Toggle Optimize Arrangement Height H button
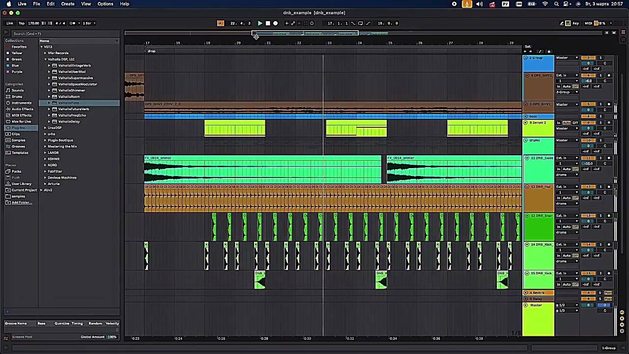The image size is (629, 354). click(x=606, y=33)
